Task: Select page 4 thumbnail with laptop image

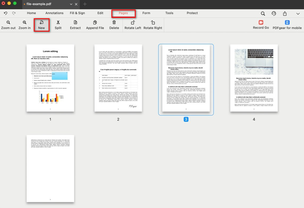Action: (254, 78)
